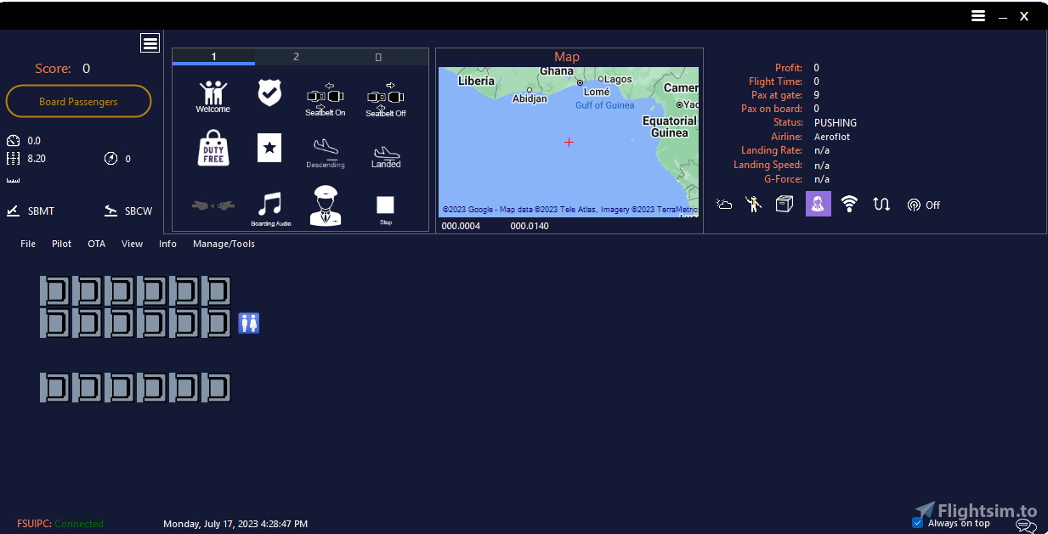Screen dimensions: 1048x534
Task: Toggle the cabin broadcast Off switch
Action: click(x=922, y=204)
